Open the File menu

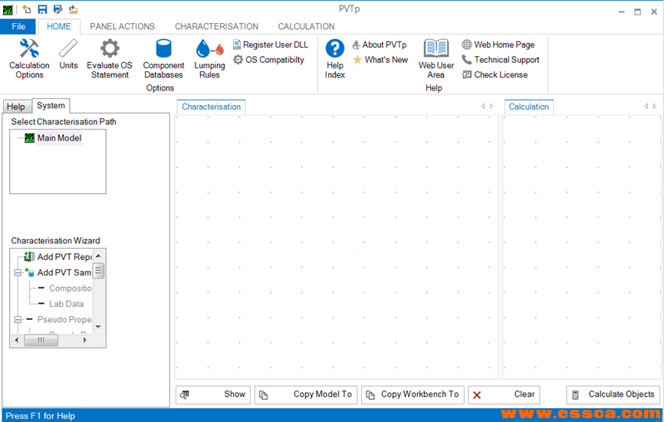click(x=18, y=26)
